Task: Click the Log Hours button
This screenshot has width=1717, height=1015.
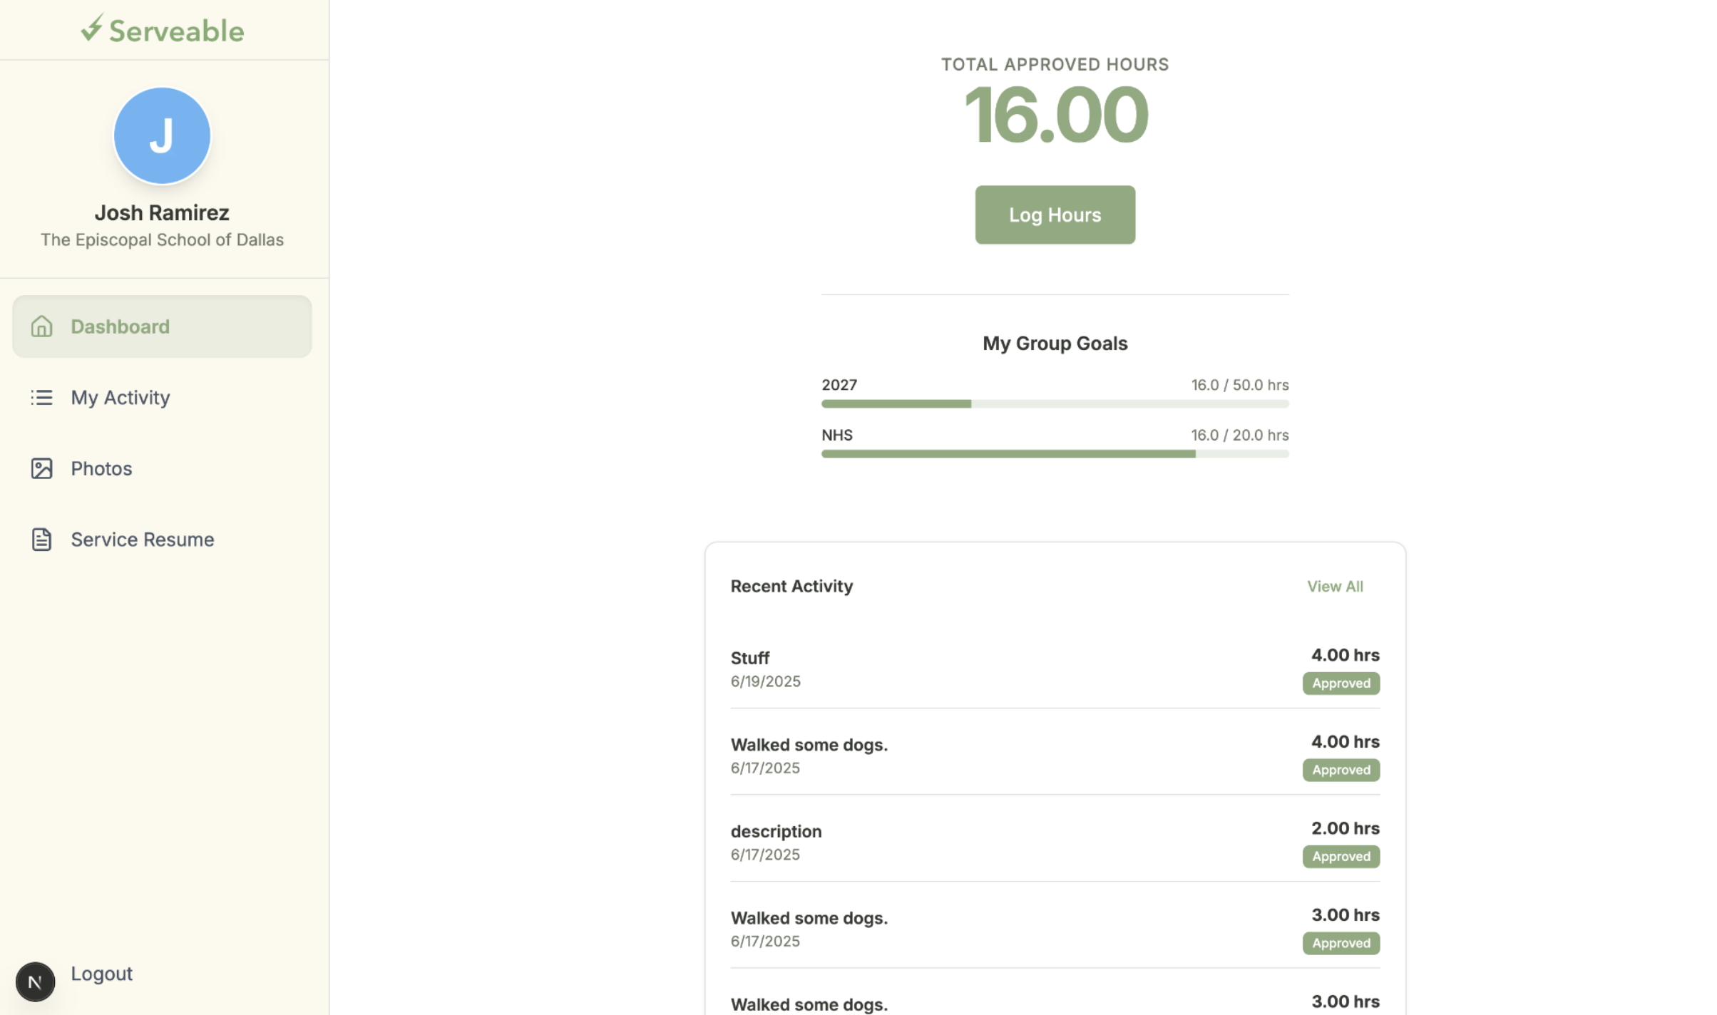Action: pos(1055,215)
